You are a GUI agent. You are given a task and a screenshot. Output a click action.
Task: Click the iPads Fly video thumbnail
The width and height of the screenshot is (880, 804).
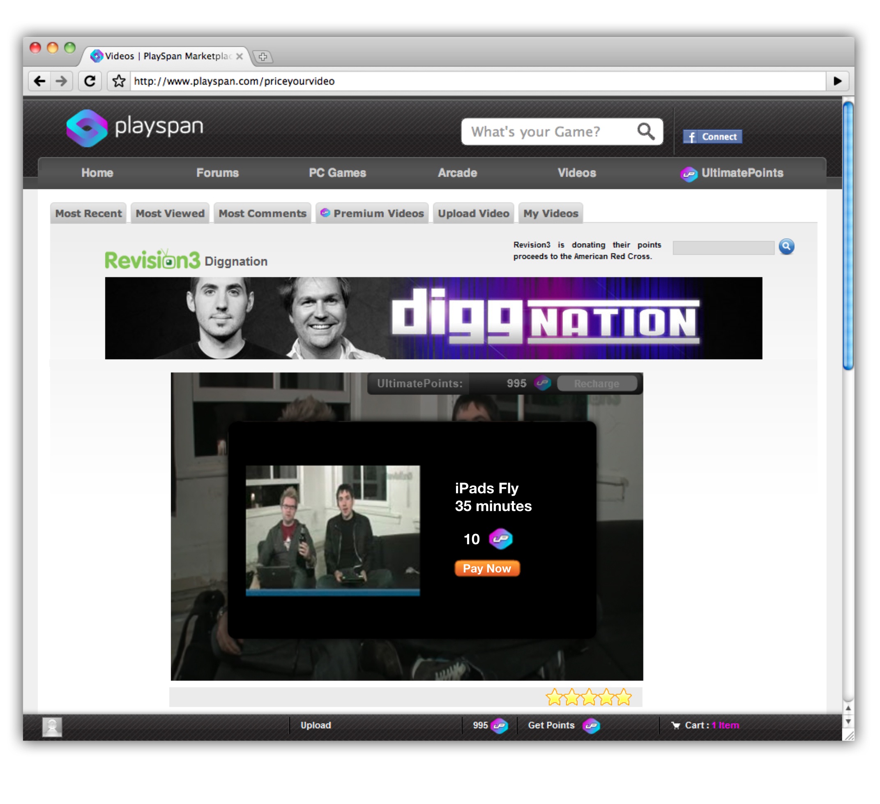tap(333, 530)
